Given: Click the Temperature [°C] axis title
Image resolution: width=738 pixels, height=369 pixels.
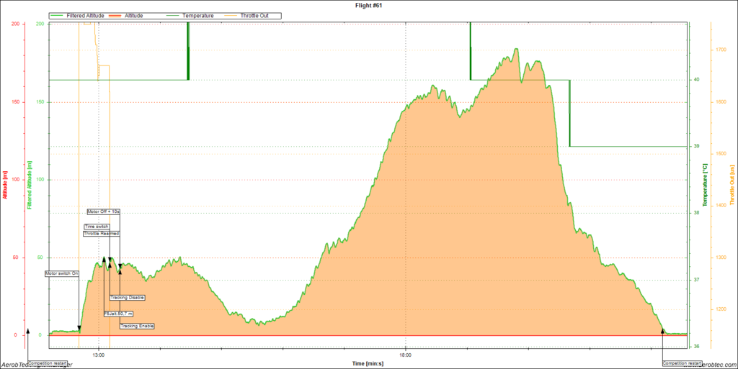Looking at the screenshot, I should (706, 183).
